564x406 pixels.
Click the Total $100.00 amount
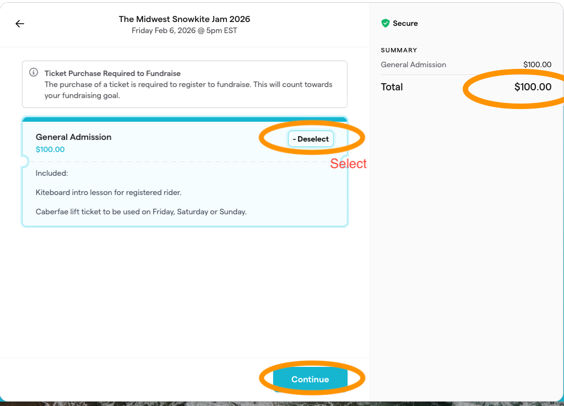(x=533, y=87)
